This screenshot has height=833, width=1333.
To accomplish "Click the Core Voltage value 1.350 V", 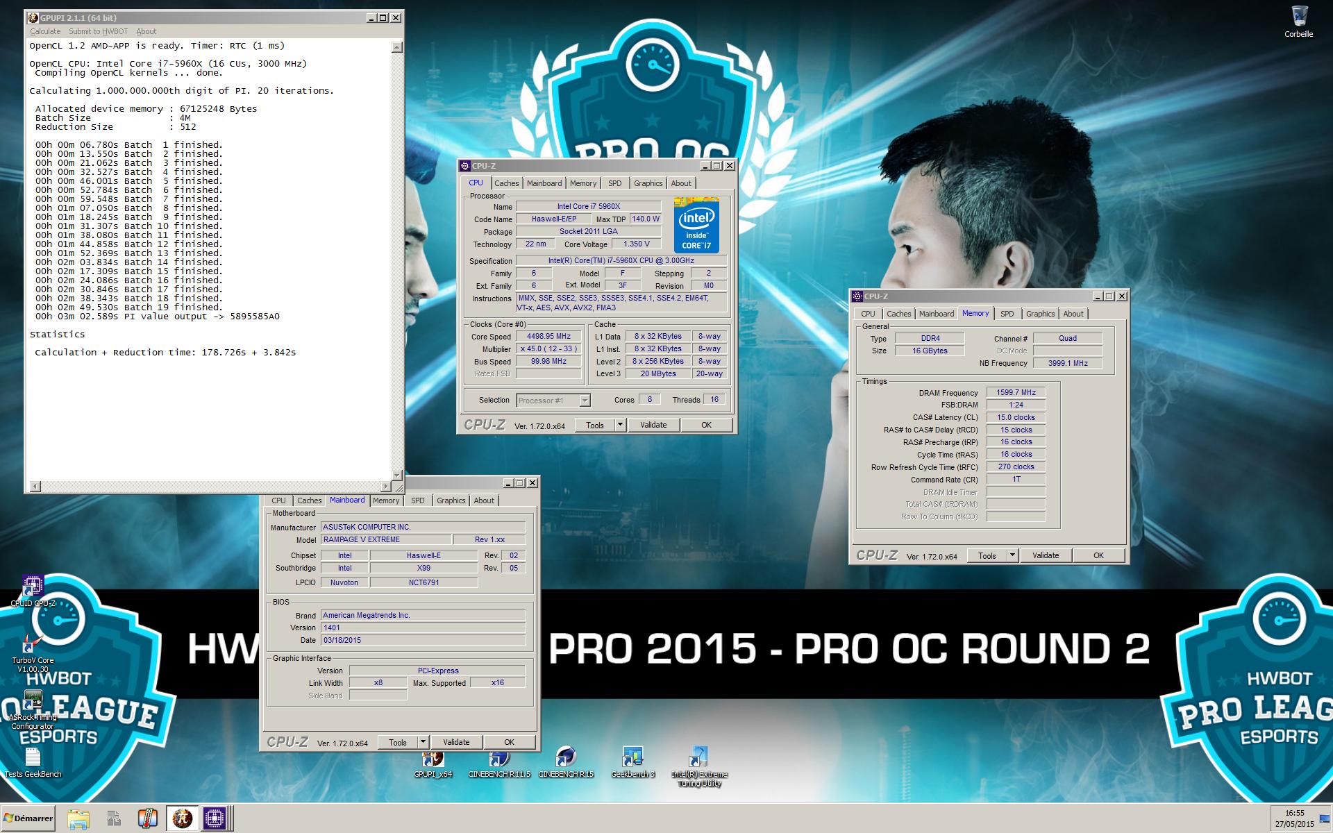I will click(x=636, y=244).
